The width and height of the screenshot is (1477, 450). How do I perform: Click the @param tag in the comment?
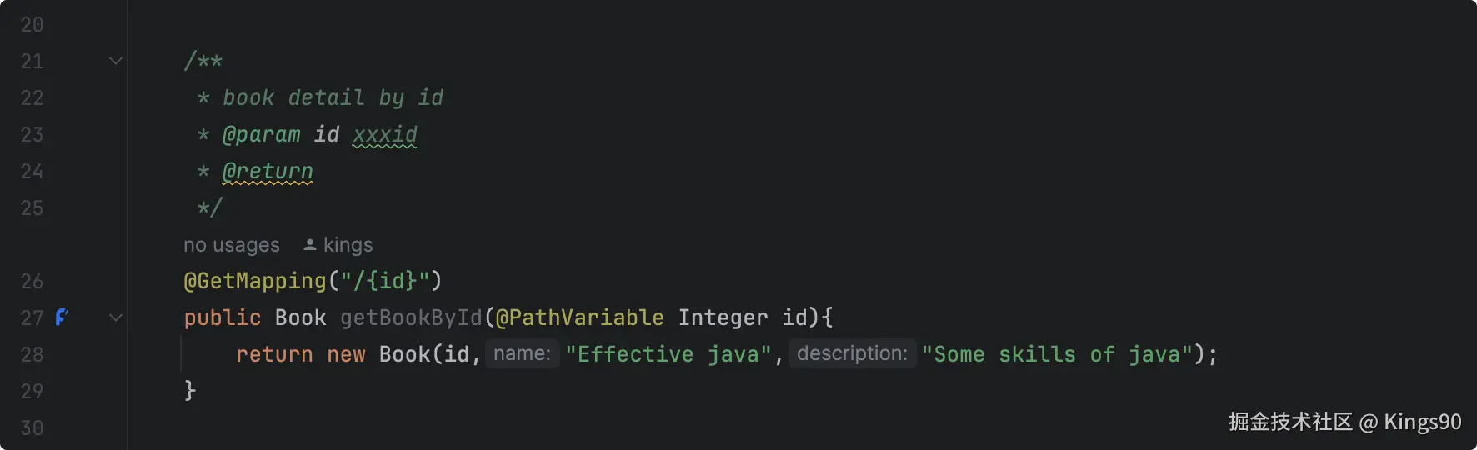[261, 134]
